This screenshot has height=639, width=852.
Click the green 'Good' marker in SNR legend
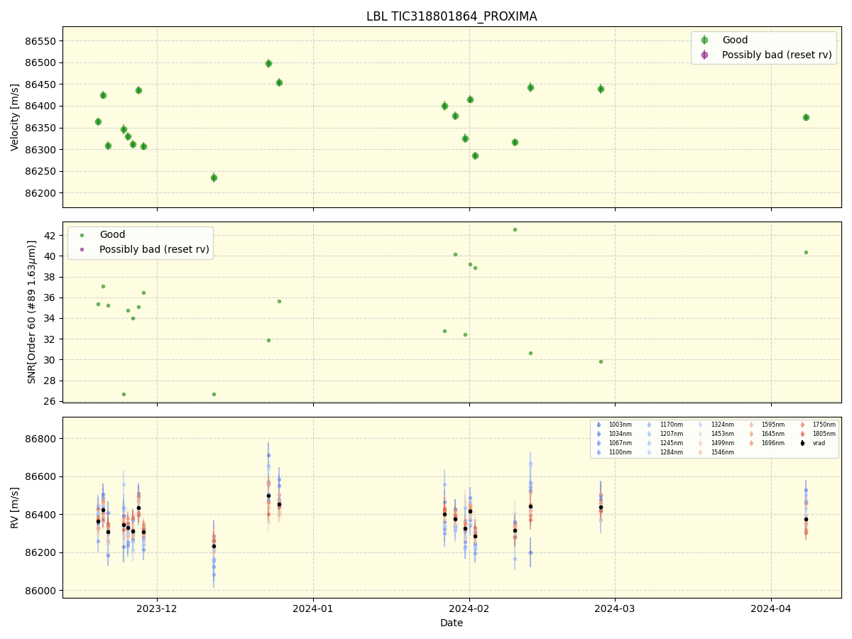coord(82,235)
